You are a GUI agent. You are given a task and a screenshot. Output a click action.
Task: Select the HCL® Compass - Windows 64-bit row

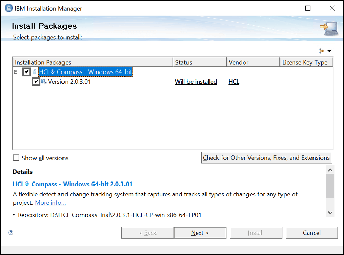85,72
